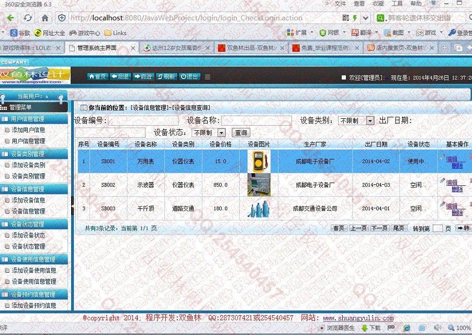
Task: Click the 首页 home toolbar button
Action: pyautogui.click(x=97, y=76)
